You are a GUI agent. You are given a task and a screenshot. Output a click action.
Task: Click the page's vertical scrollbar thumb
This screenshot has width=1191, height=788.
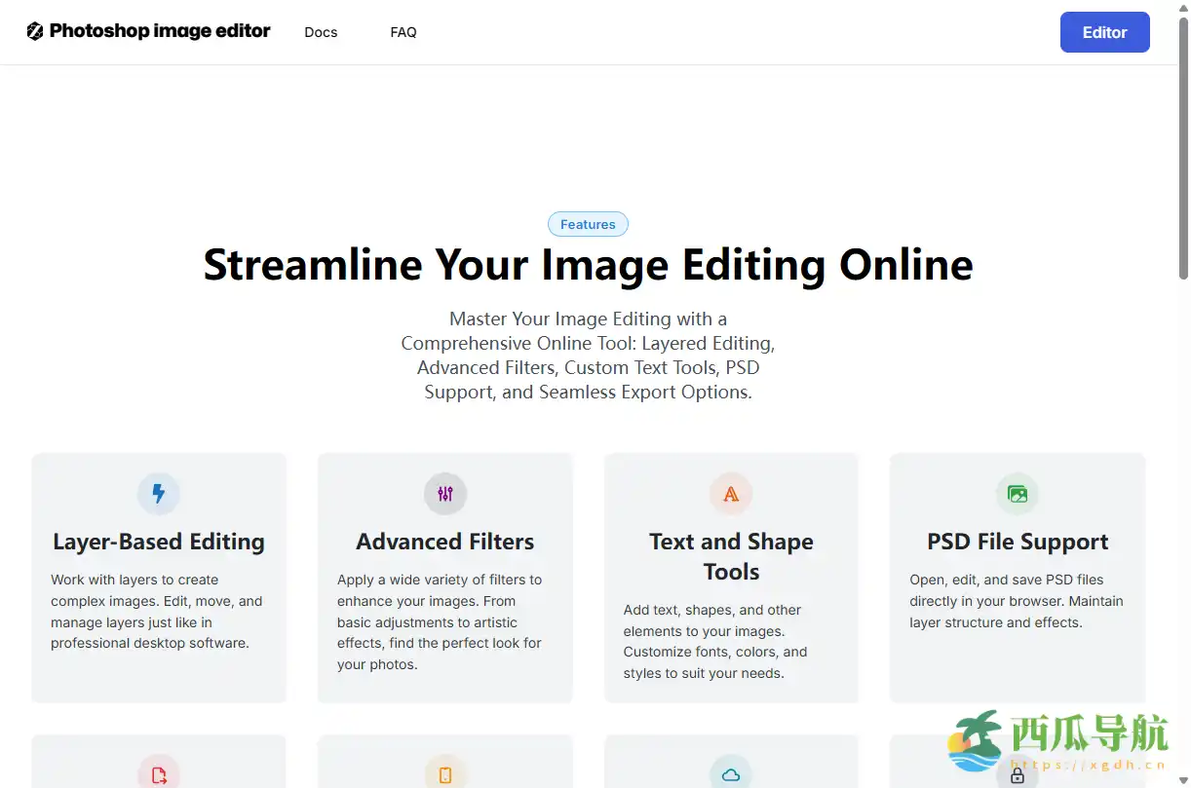tap(1183, 146)
